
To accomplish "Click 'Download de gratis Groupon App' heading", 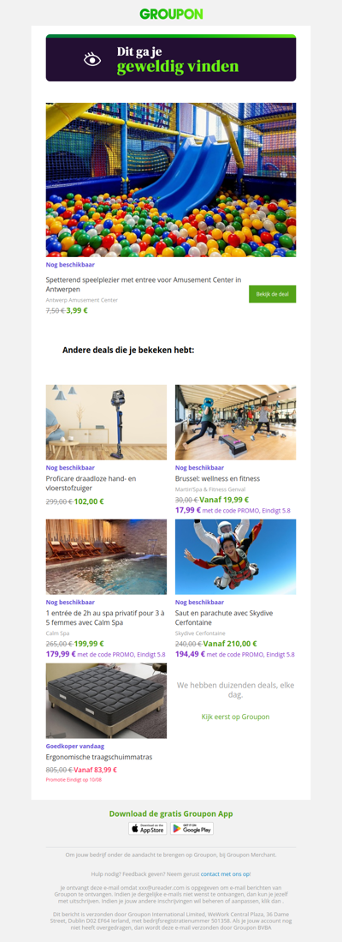I will tap(171, 814).
